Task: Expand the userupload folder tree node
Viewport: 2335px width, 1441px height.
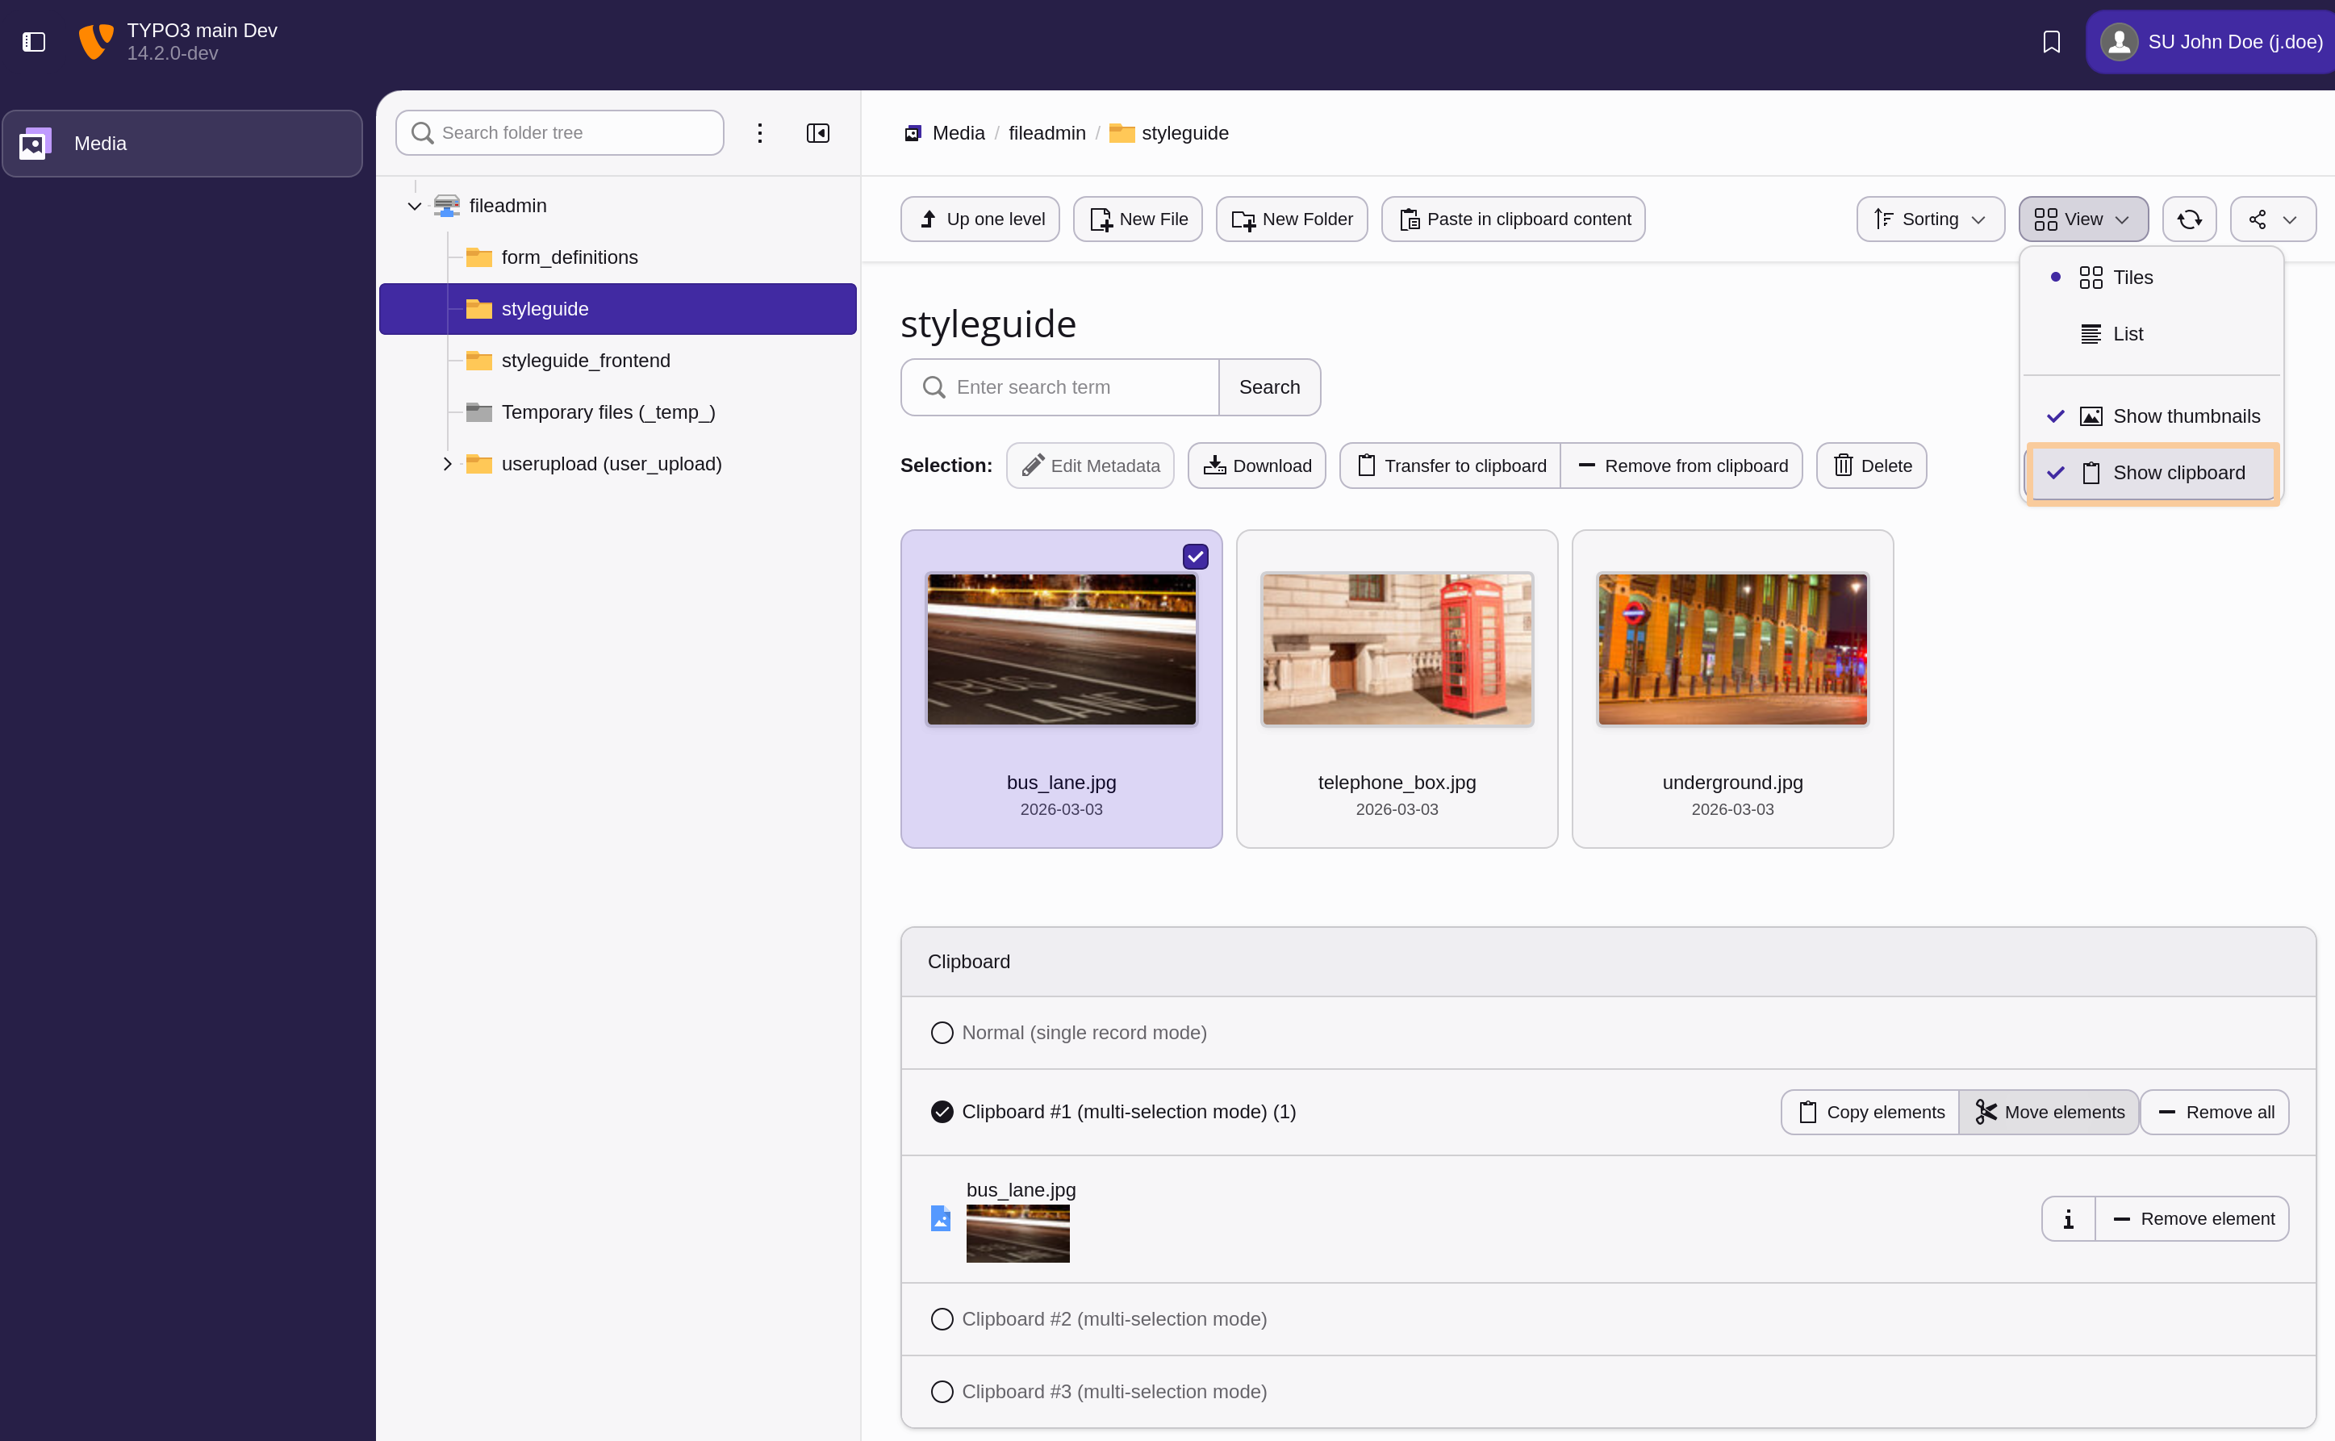Action: pyautogui.click(x=446, y=464)
